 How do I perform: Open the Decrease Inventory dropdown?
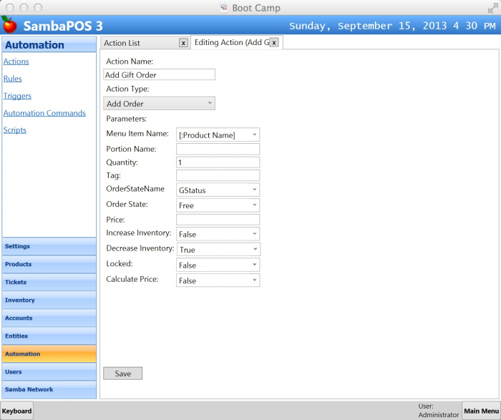pyautogui.click(x=218, y=250)
